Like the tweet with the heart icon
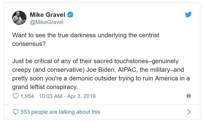 pos(15,96)
